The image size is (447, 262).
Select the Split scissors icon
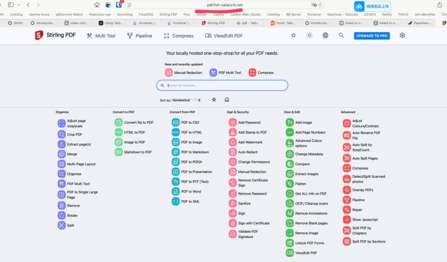[62, 225]
